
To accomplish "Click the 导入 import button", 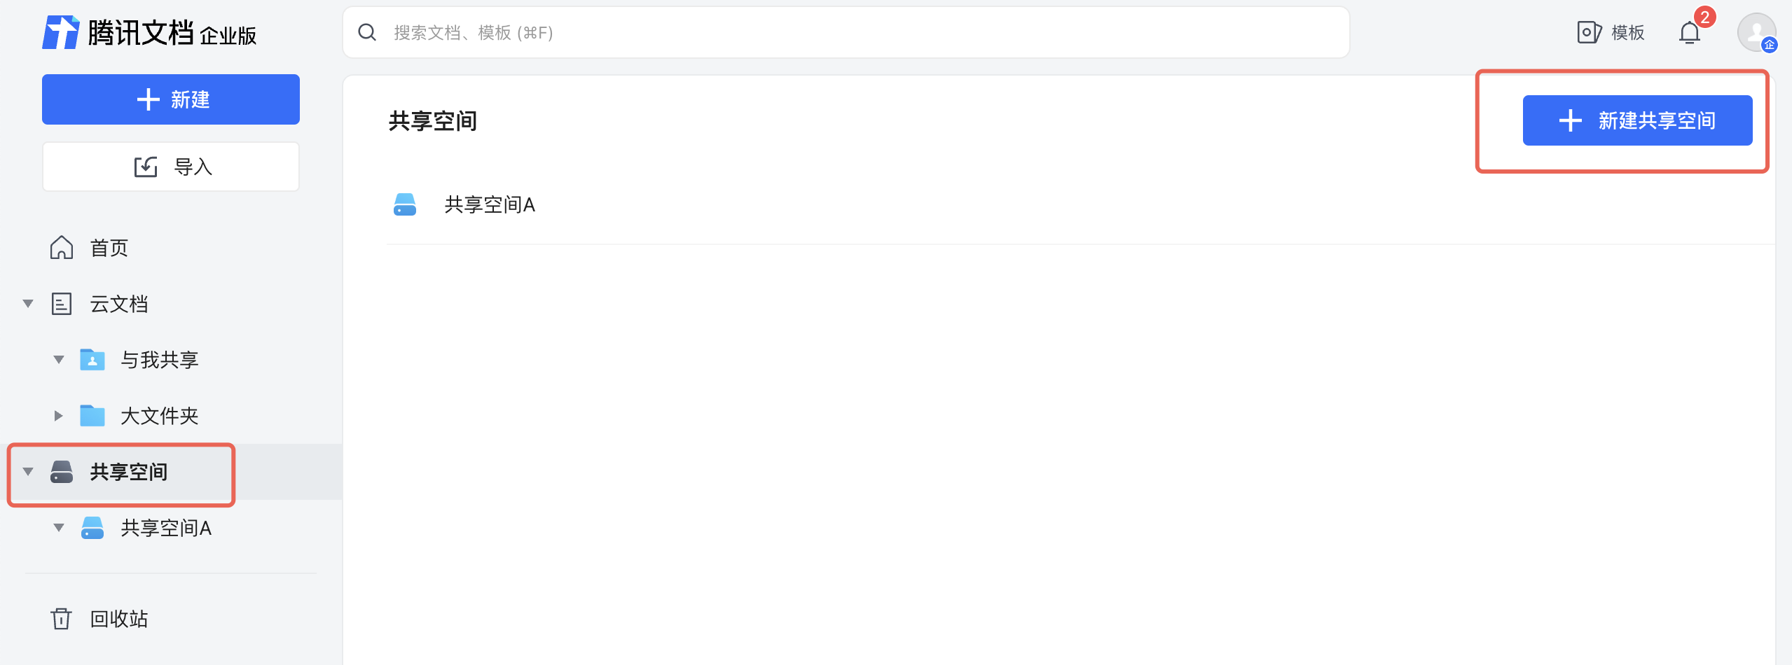I will point(171,167).
